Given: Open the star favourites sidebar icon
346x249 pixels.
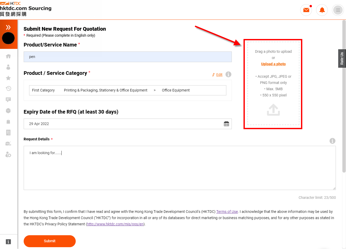Looking at the screenshot, I should (8, 78).
